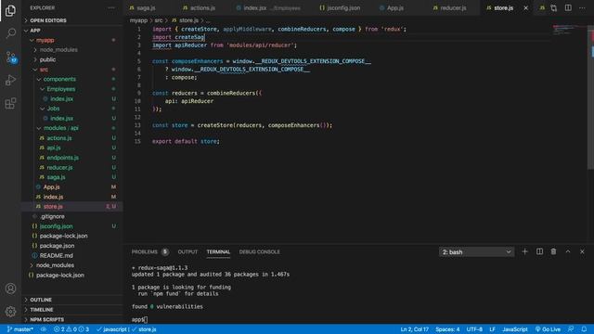Change Spaces: 4 indentation setting
The width and height of the screenshot is (594, 334).
tap(447, 329)
